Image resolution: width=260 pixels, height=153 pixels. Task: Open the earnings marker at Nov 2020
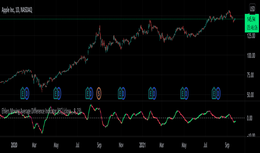(x=120, y=93)
